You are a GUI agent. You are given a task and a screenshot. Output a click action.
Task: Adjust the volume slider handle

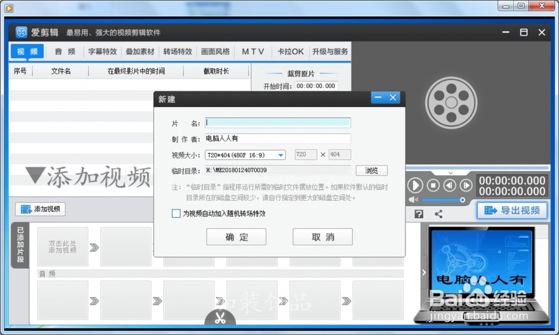tap(462, 200)
